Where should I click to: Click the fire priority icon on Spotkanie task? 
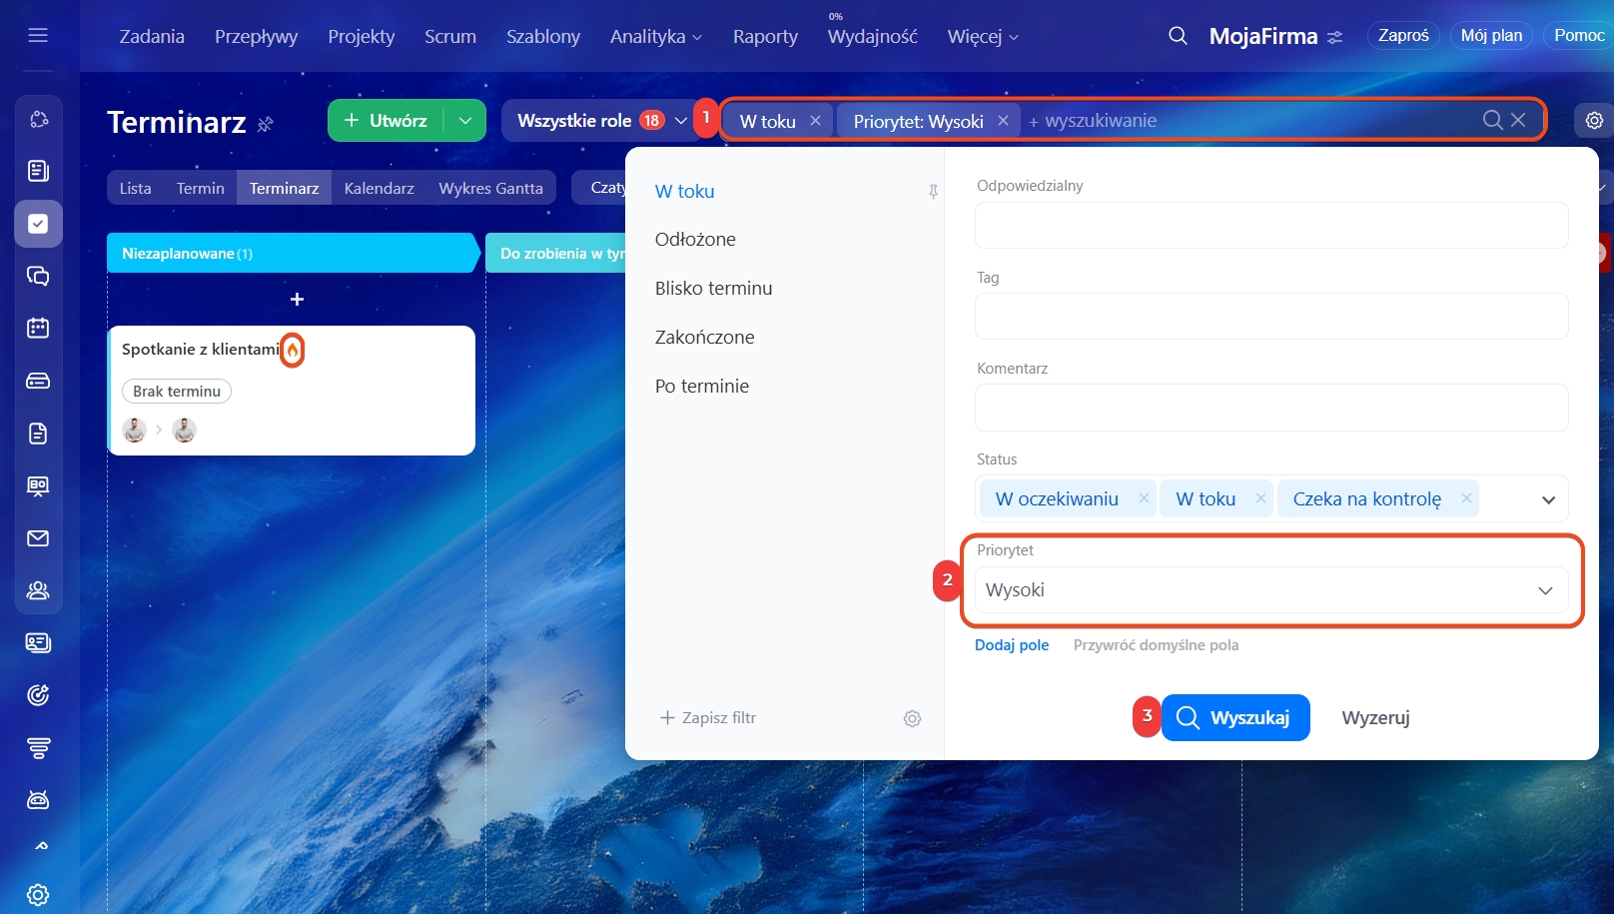coord(292,350)
